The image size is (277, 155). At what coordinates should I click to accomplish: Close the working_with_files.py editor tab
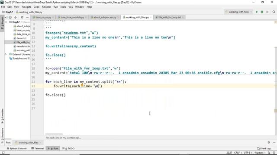(x=151, y=17)
